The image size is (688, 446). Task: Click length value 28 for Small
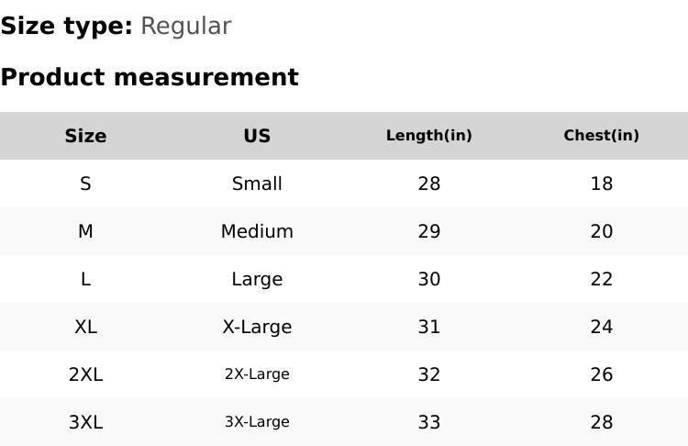(x=428, y=184)
